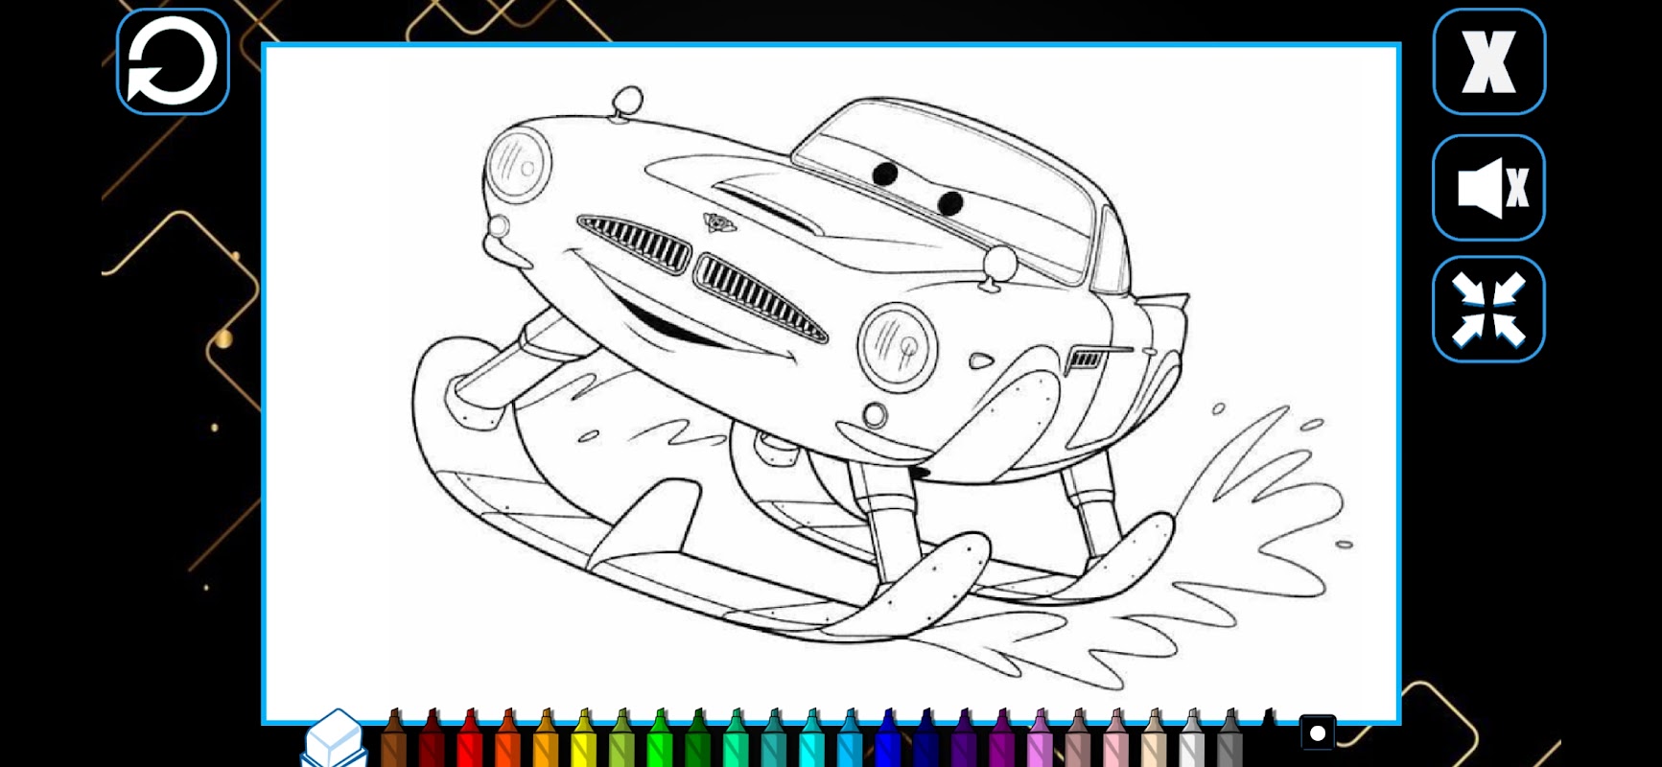
Task: Select the gray crayon
Action: point(1230,739)
